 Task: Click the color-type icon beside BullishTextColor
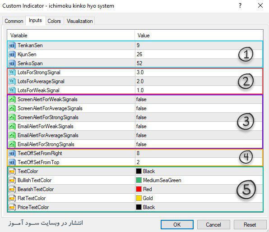[x=12, y=180]
